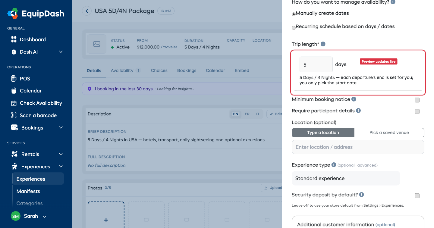Switch to Pick a saved venue
The image size is (434, 228).
pyautogui.click(x=389, y=133)
